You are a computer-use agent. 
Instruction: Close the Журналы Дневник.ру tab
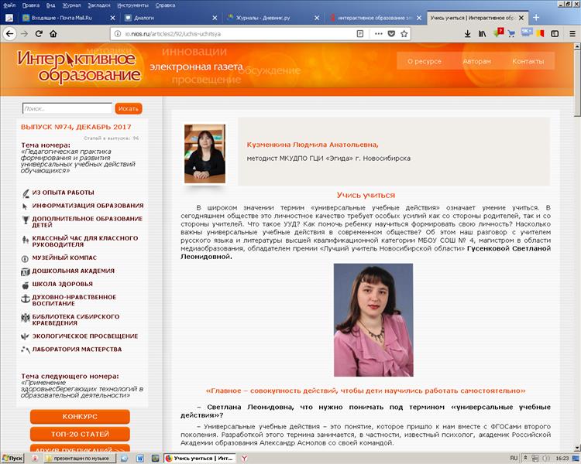[317, 18]
